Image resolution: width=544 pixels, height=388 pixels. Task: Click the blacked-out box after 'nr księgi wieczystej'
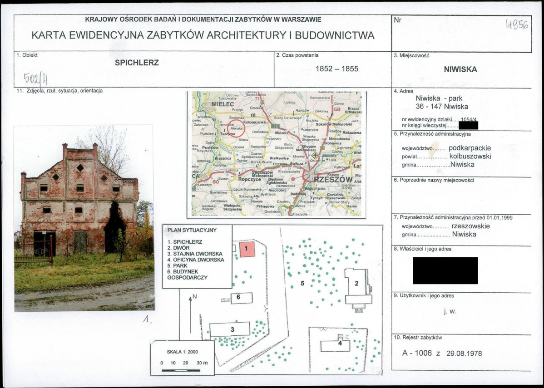pos(468,125)
